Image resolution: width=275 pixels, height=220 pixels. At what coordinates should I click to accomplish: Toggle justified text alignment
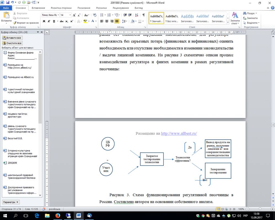[117, 21]
